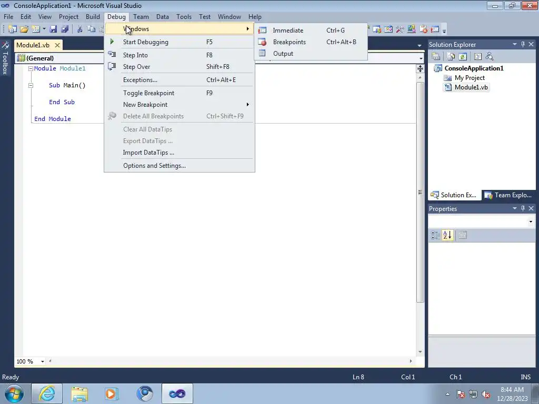The height and width of the screenshot is (404, 539).
Task: Open the active files list dropdown arrow
Action: tap(420, 45)
